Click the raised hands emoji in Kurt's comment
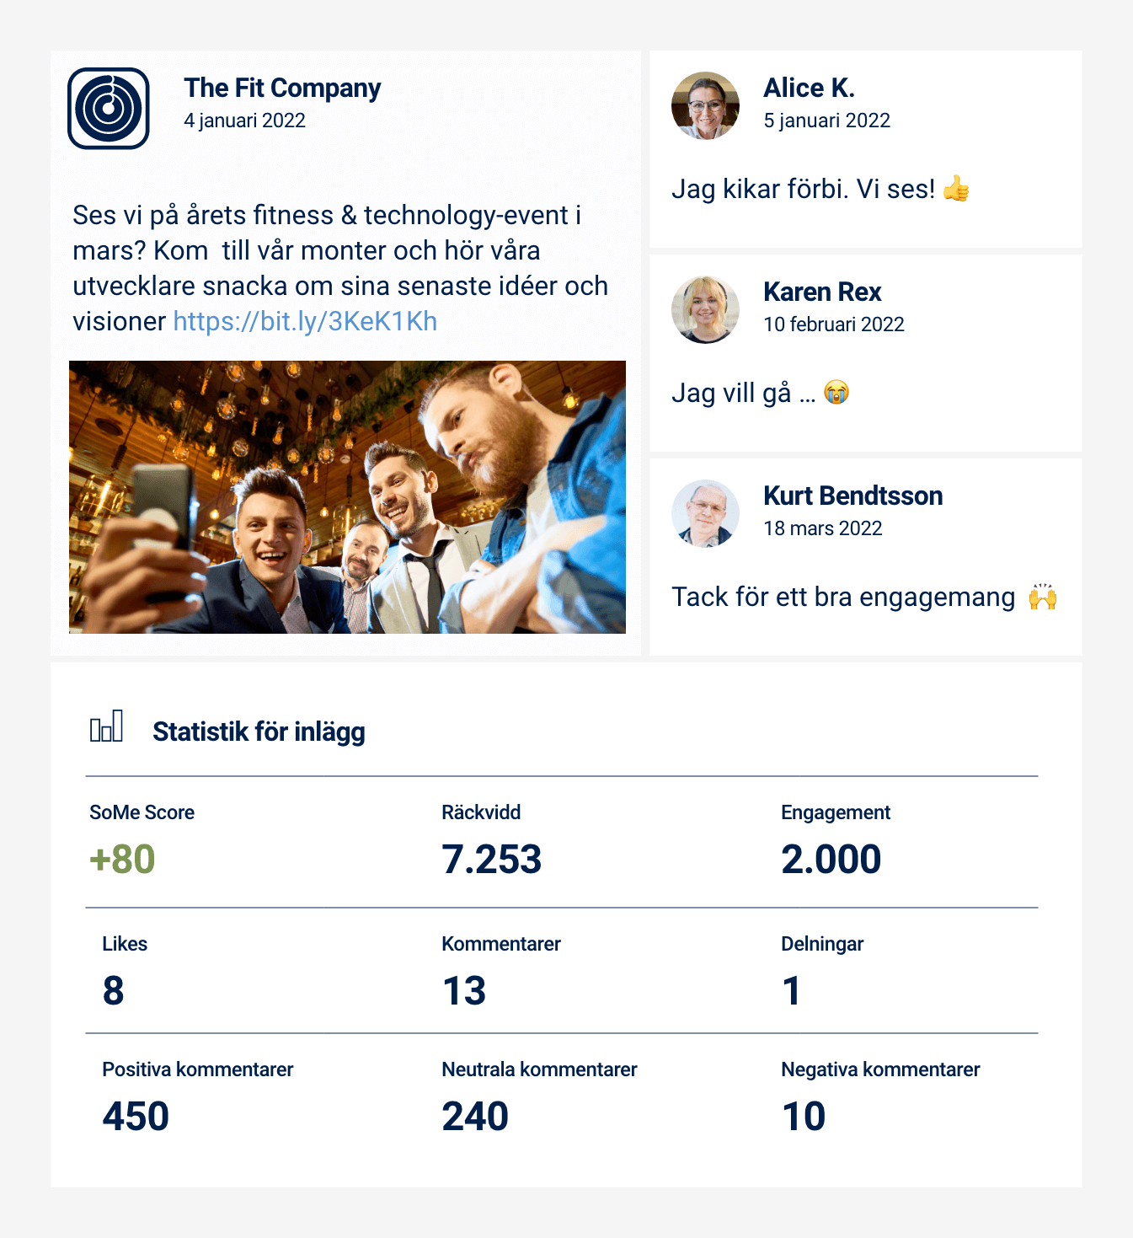Screen dimensions: 1133x1238 [1043, 597]
